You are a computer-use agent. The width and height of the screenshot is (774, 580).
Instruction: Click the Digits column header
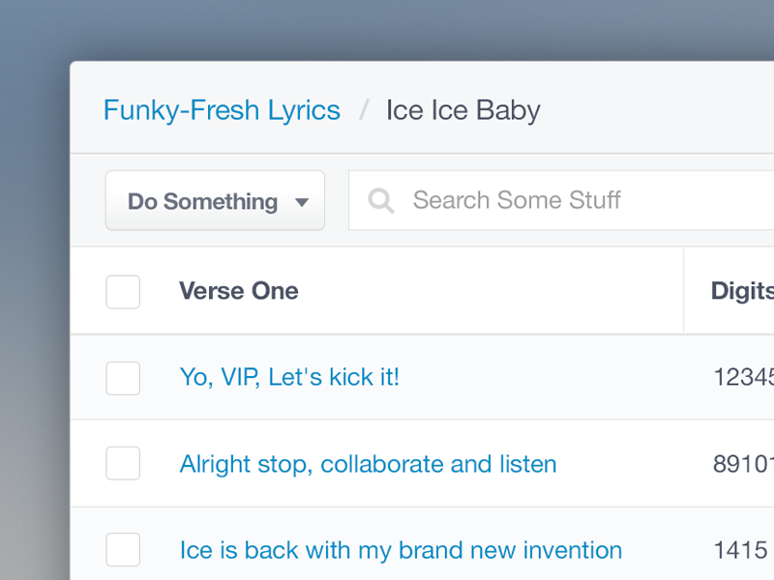click(742, 291)
